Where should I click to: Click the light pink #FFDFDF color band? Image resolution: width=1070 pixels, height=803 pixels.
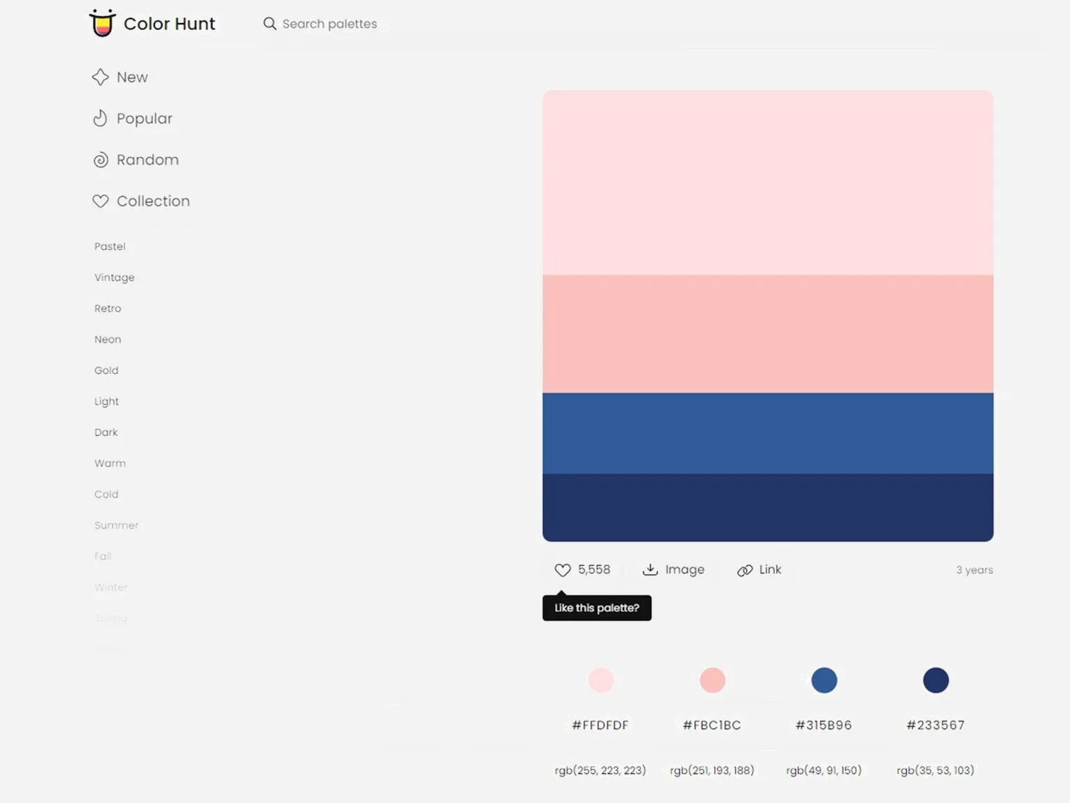click(x=768, y=182)
